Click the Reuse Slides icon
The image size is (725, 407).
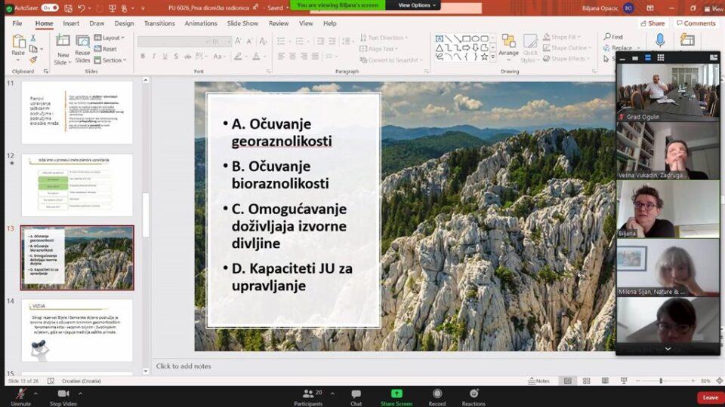coord(82,41)
